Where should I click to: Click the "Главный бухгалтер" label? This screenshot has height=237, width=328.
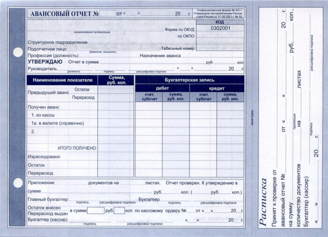pos(48,200)
